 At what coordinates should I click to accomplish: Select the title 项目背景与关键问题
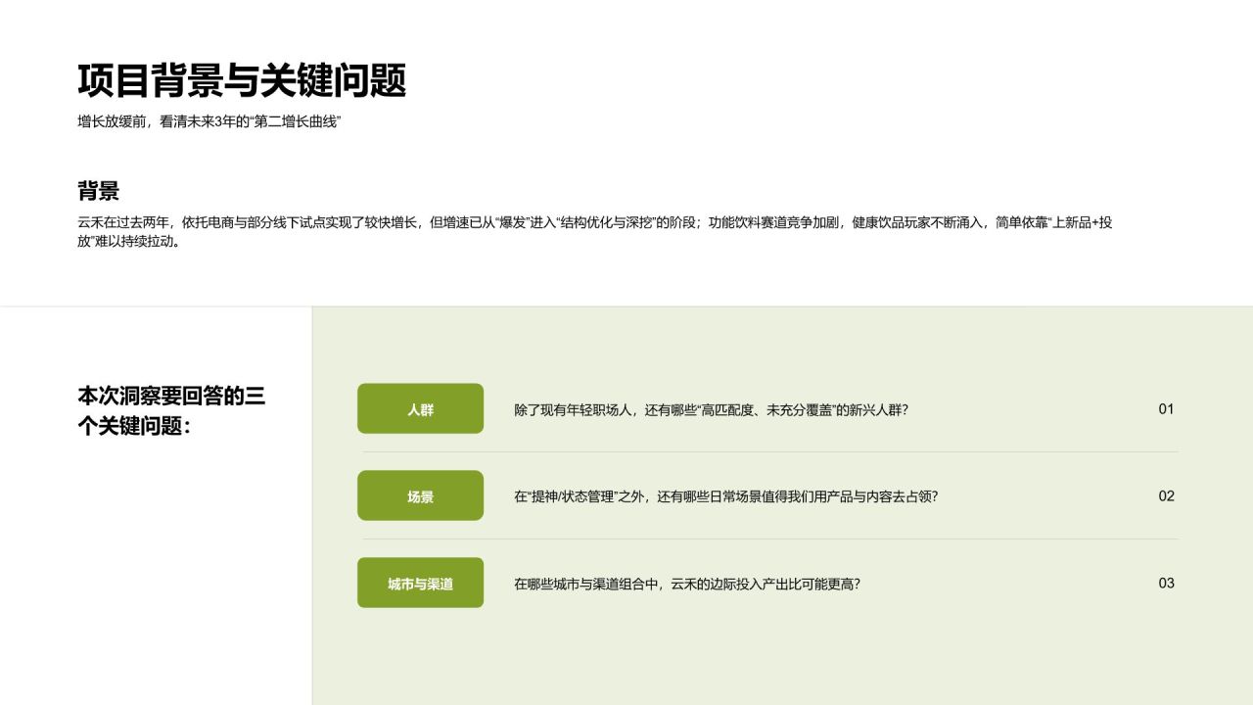242,81
